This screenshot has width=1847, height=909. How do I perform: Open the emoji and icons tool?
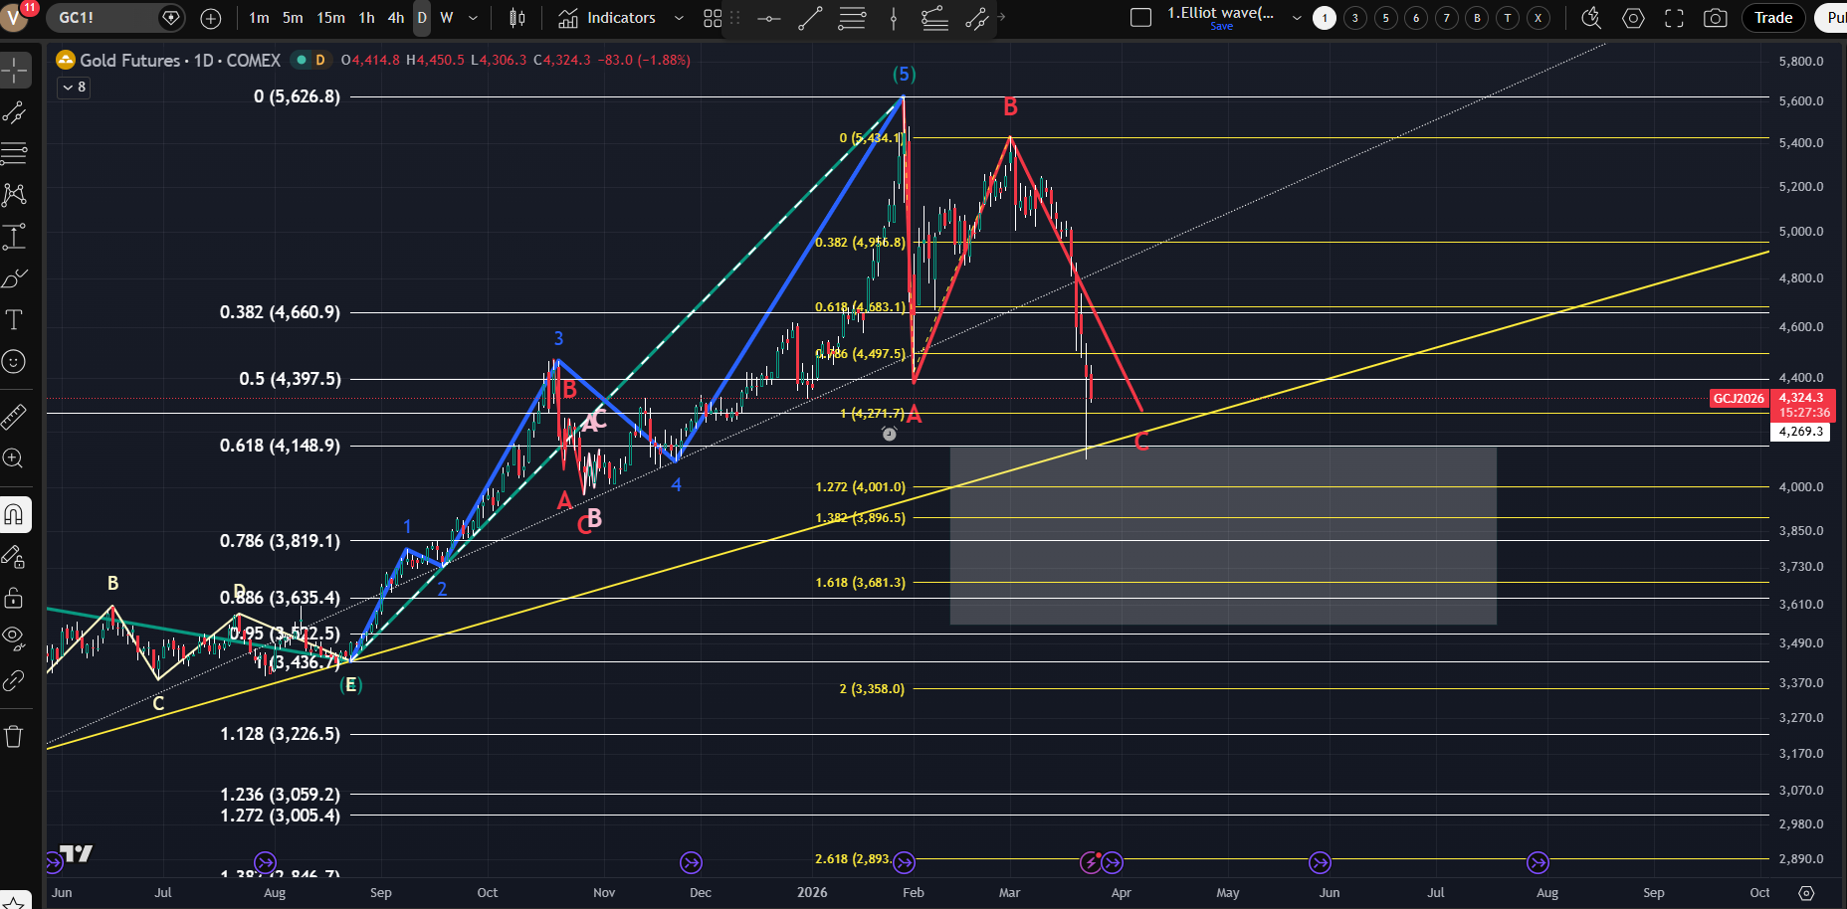click(x=14, y=361)
